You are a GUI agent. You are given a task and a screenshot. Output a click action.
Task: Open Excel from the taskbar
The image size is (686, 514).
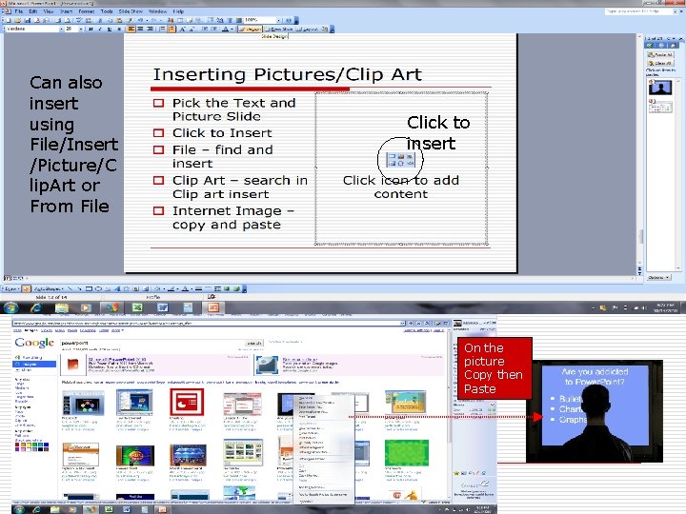pyautogui.click(x=137, y=307)
